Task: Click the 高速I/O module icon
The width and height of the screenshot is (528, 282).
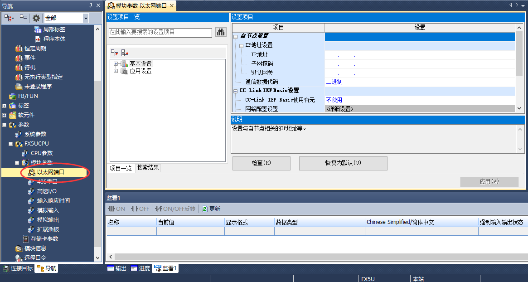Action: [x=31, y=191]
